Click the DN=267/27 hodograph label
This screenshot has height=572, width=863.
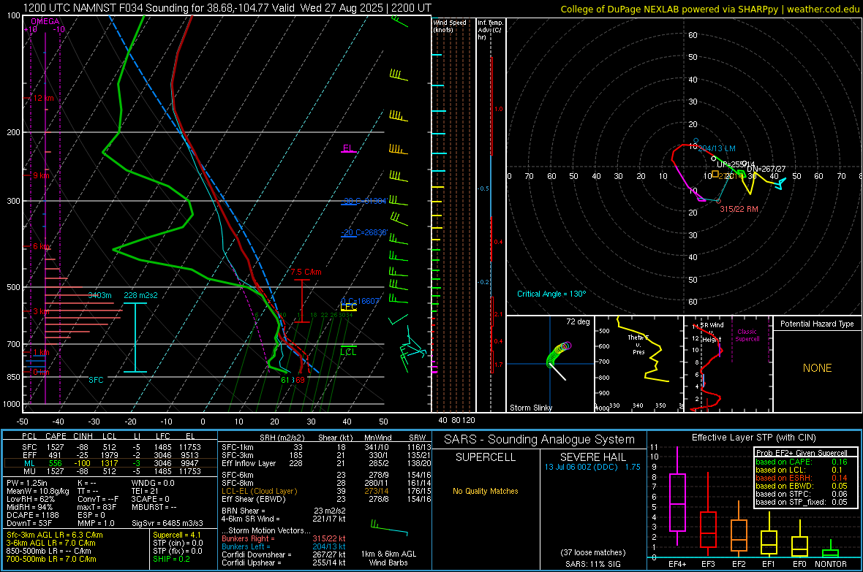point(766,169)
